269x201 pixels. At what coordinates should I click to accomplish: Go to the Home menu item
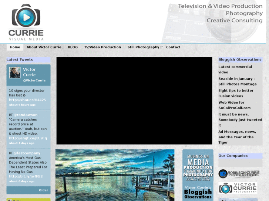tap(15, 47)
